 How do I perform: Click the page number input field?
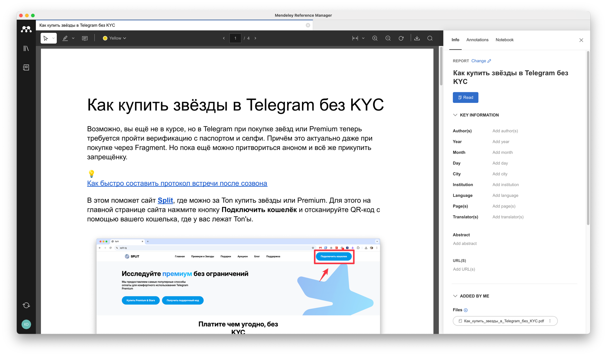point(235,38)
